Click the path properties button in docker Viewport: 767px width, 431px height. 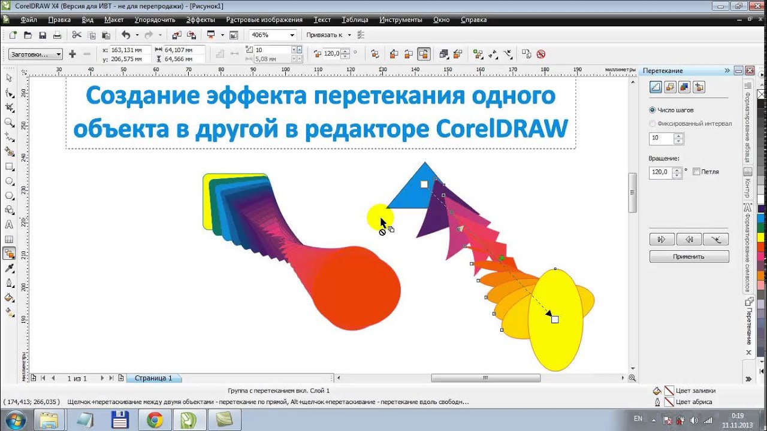click(716, 239)
